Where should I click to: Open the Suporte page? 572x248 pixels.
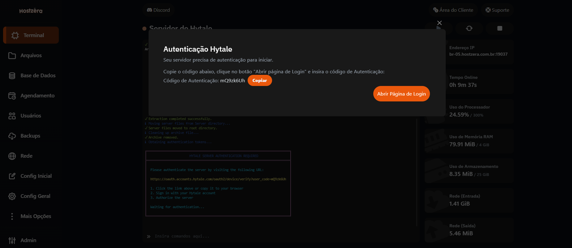click(497, 10)
